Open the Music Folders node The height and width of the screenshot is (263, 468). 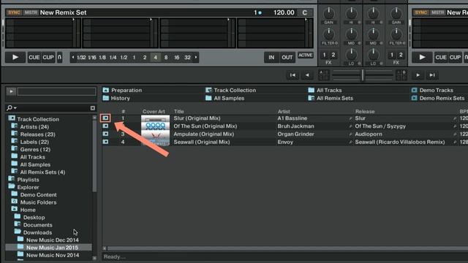[x=34, y=202]
